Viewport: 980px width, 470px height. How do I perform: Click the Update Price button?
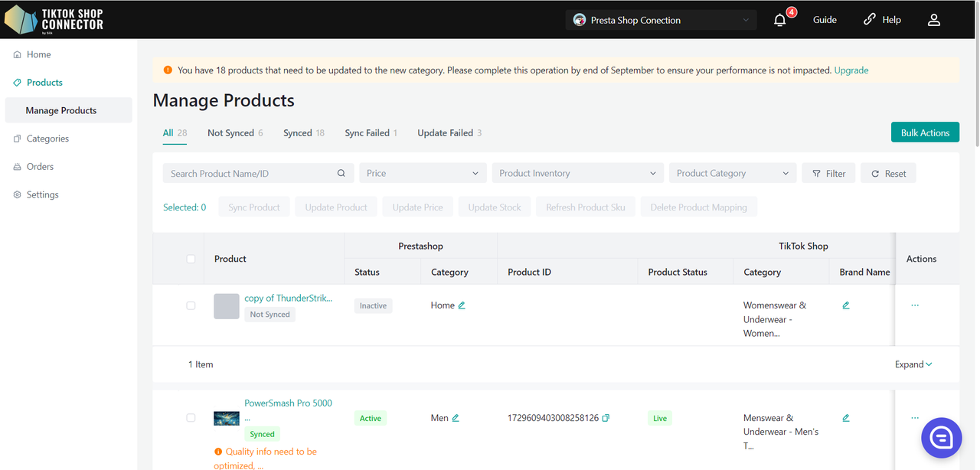click(418, 207)
